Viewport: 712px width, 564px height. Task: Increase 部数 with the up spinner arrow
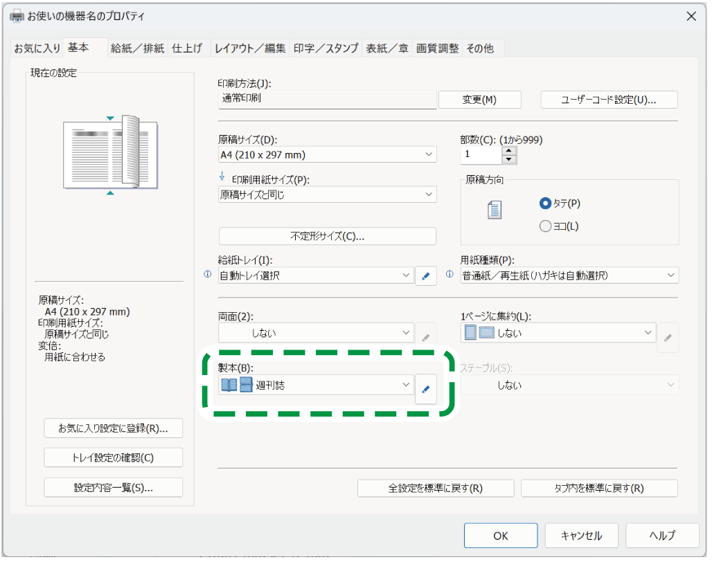[x=509, y=150]
